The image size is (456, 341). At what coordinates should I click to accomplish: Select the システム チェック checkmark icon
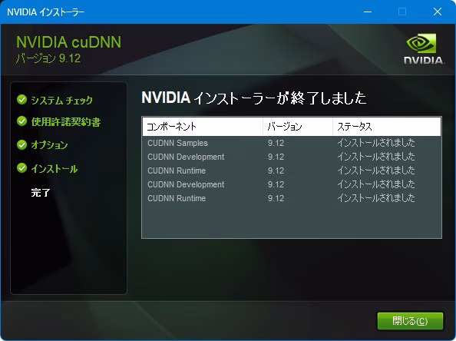(21, 100)
